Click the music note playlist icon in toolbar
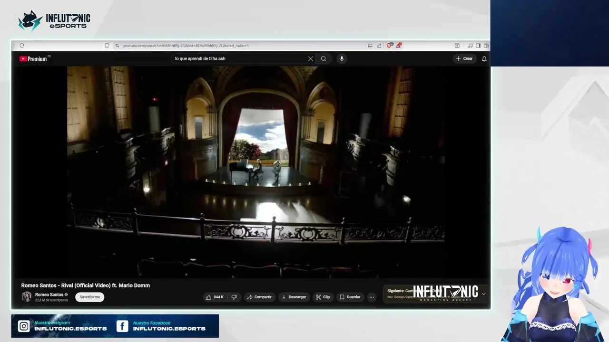 [470, 46]
